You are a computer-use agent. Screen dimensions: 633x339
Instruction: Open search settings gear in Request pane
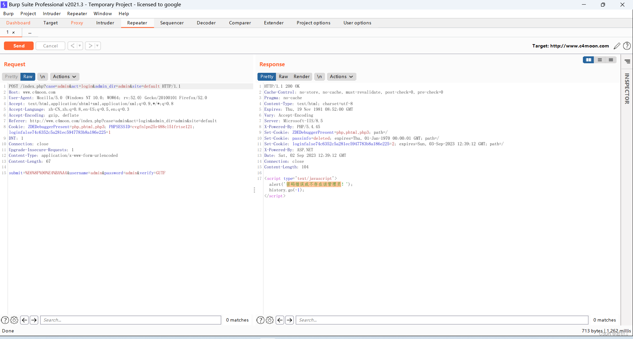14,320
